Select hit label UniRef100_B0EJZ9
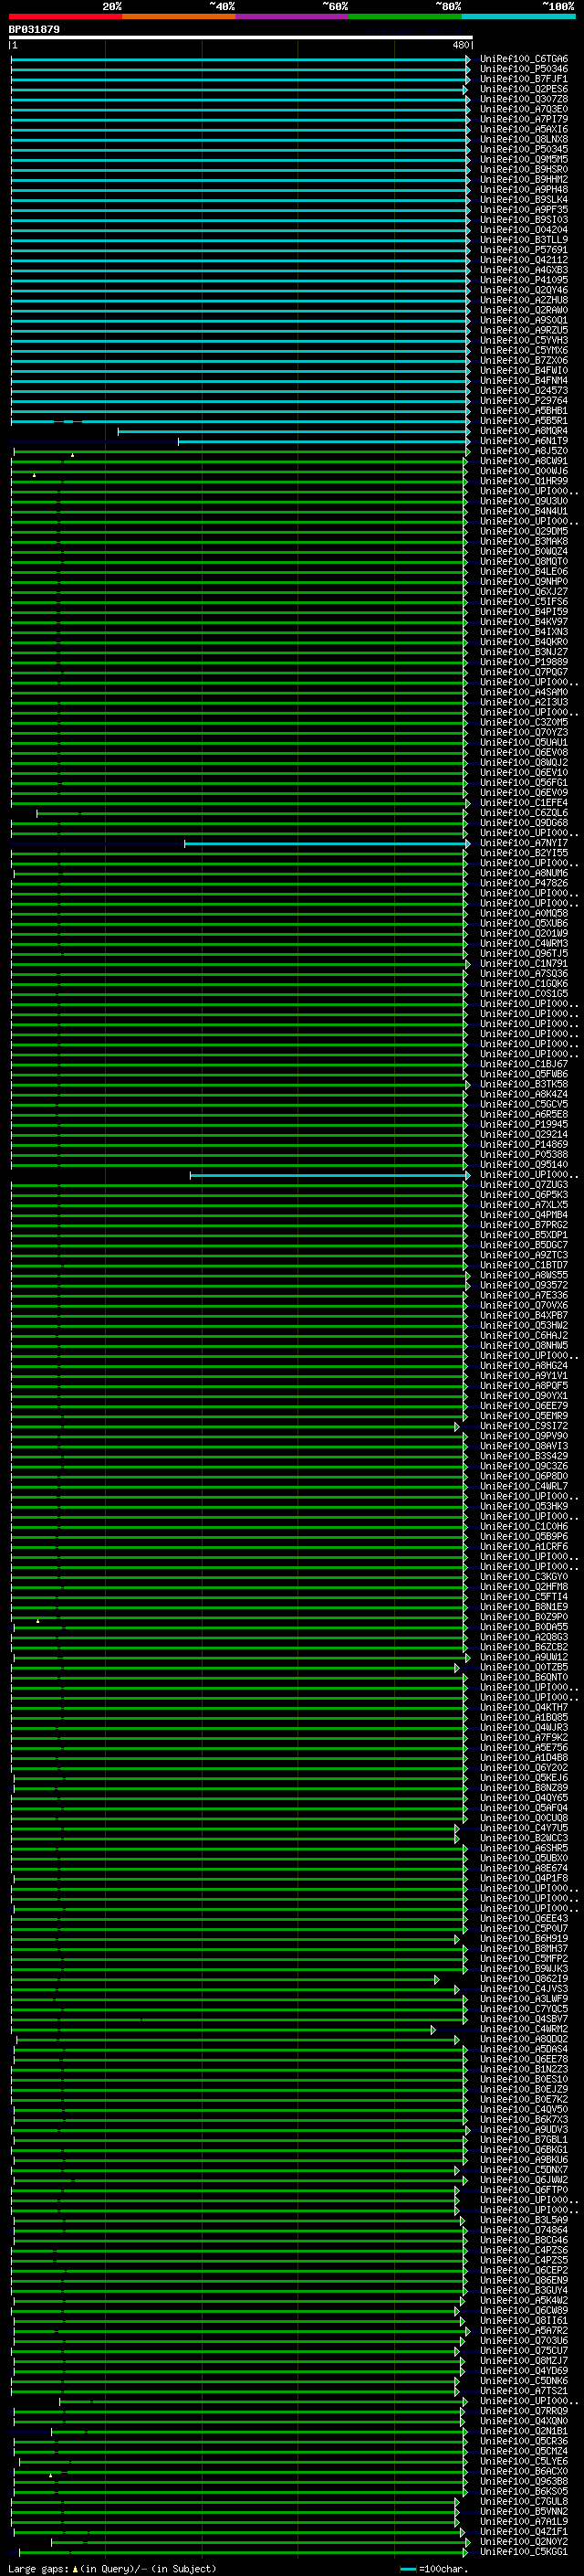Screen dimensions: 584x2576 click(x=524, y=2089)
